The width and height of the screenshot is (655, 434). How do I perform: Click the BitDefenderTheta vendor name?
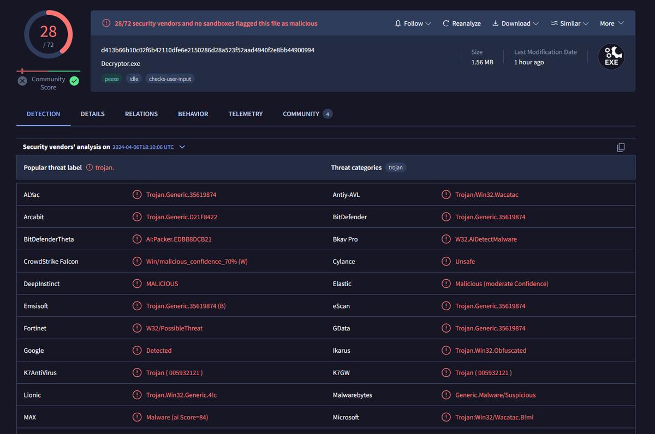[49, 239]
